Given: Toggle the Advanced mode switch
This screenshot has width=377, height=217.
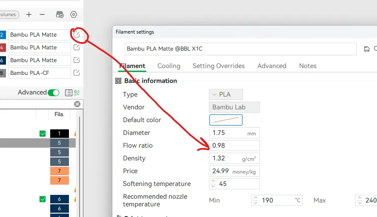Looking at the screenshot, I should coord(54,93).
